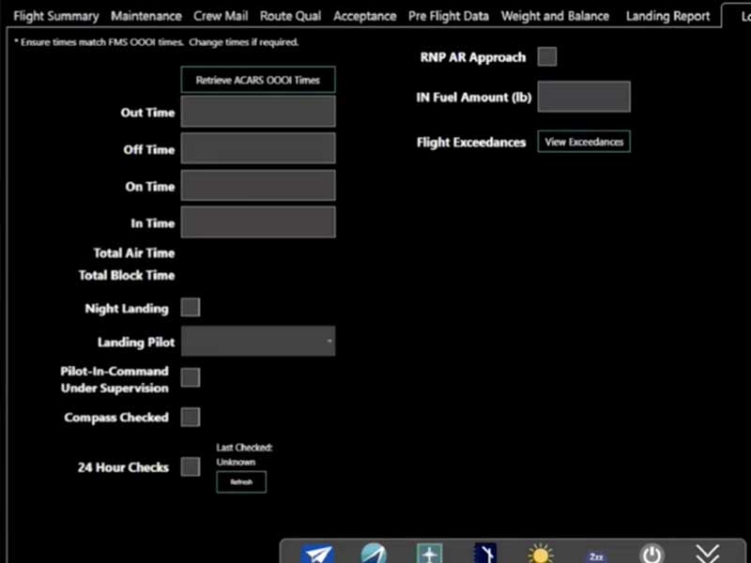Click the Zzz sleep icon
Viewport: 751px width, 563px height.
(596, 555)
